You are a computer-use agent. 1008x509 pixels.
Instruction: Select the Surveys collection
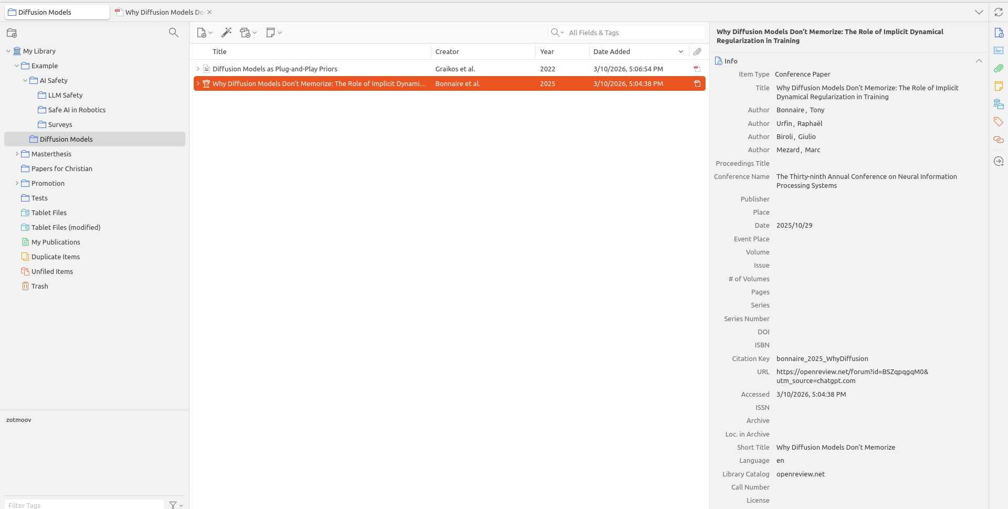point(60,124)
